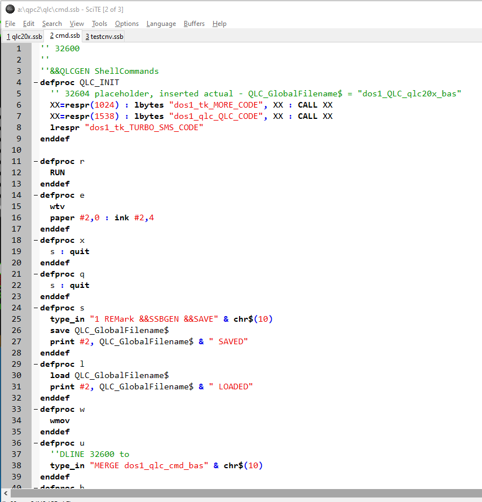This screenshot has height=502, width=482.
Task: Collapse the defproc l fold on line 29
Action: 36,365
